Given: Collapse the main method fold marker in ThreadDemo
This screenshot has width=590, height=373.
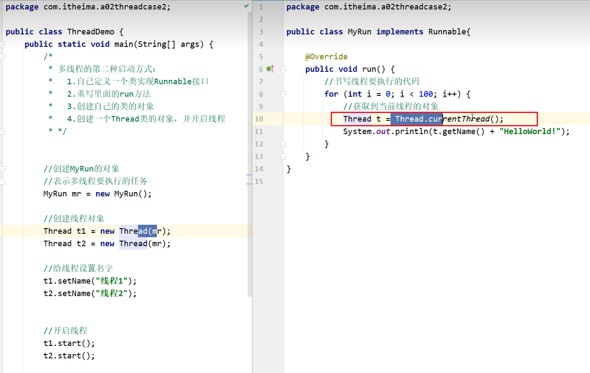Looking at the screenshot, I should click(3, 44).
